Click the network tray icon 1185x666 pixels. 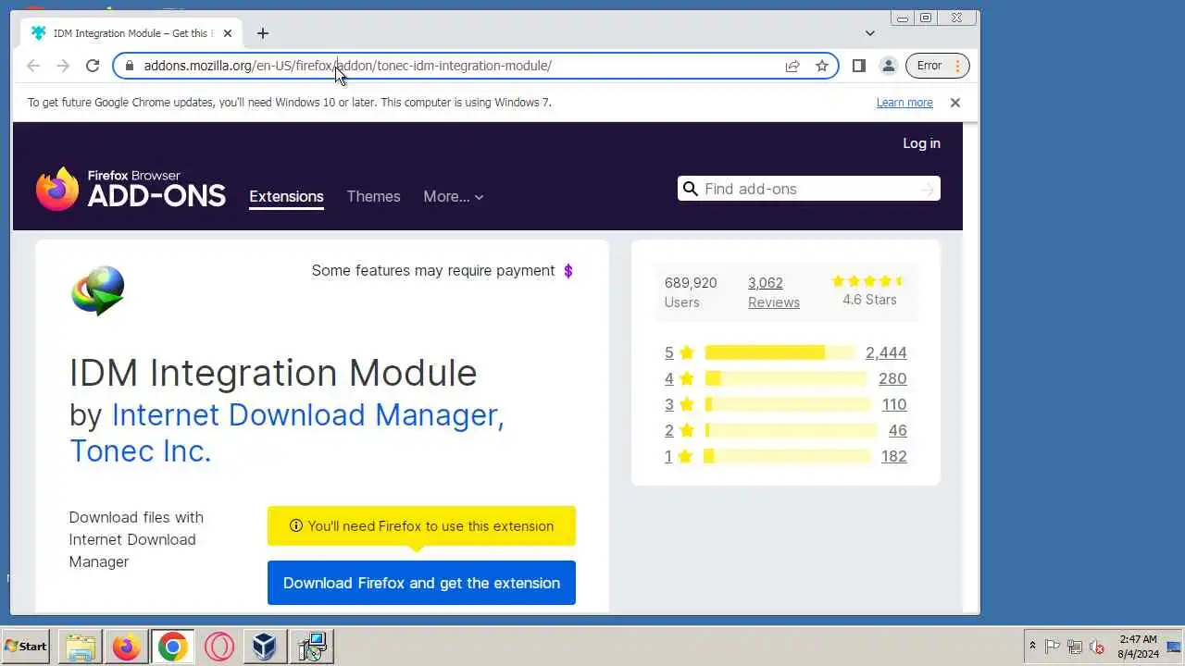click(1075, 647)
